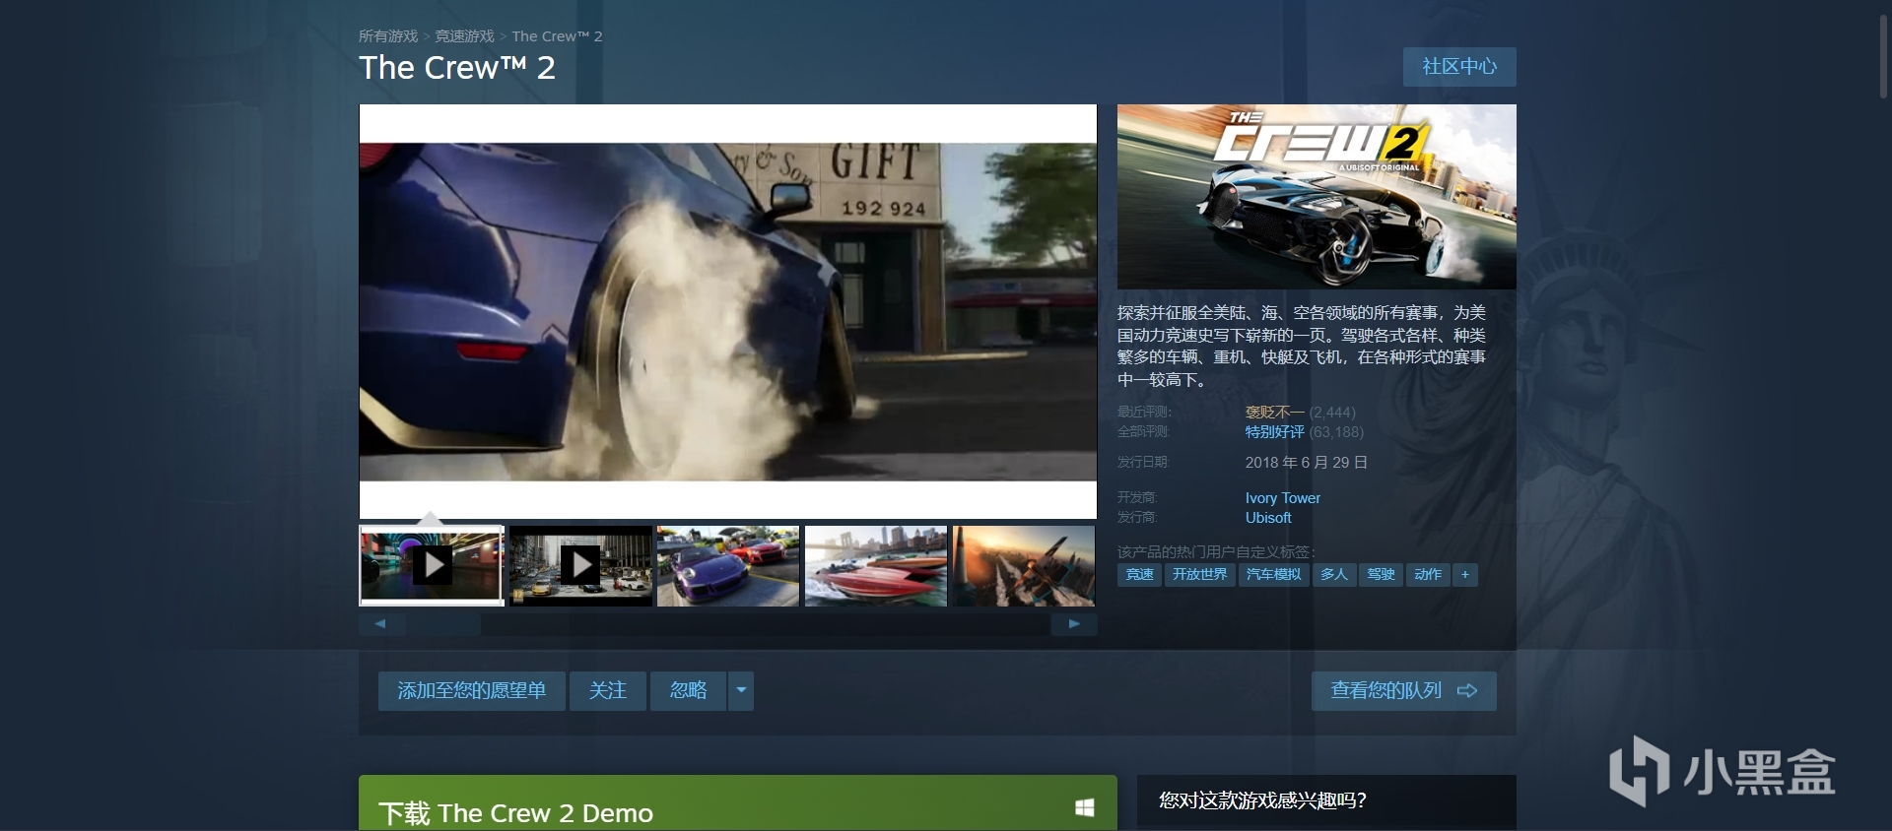Screen dimensions: 1892x831
Task: Select the 汽车模拟 tag
Action: 1273,575
